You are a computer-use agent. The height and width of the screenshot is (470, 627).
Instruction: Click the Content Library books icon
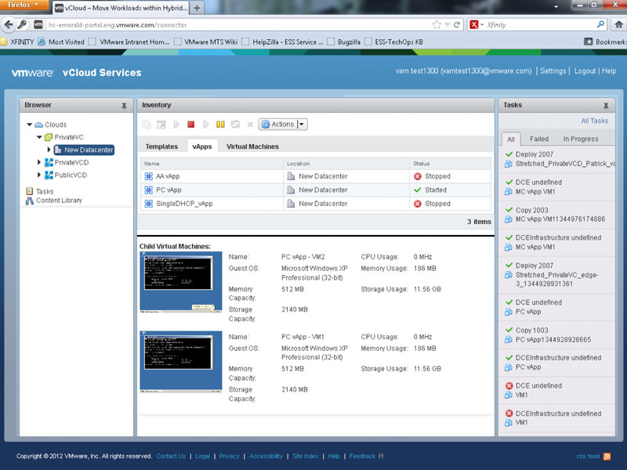29,201
